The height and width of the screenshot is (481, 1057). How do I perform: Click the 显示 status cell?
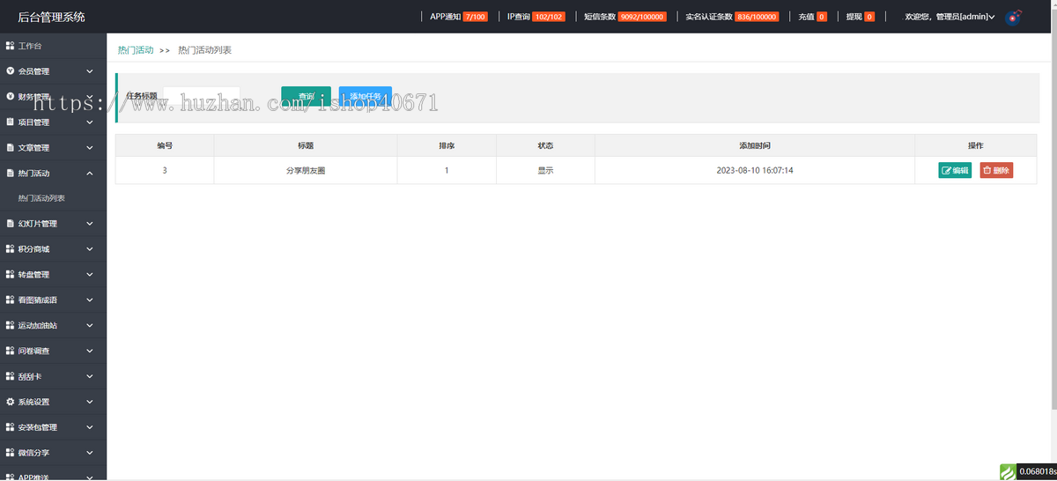(x=545, y=171)
